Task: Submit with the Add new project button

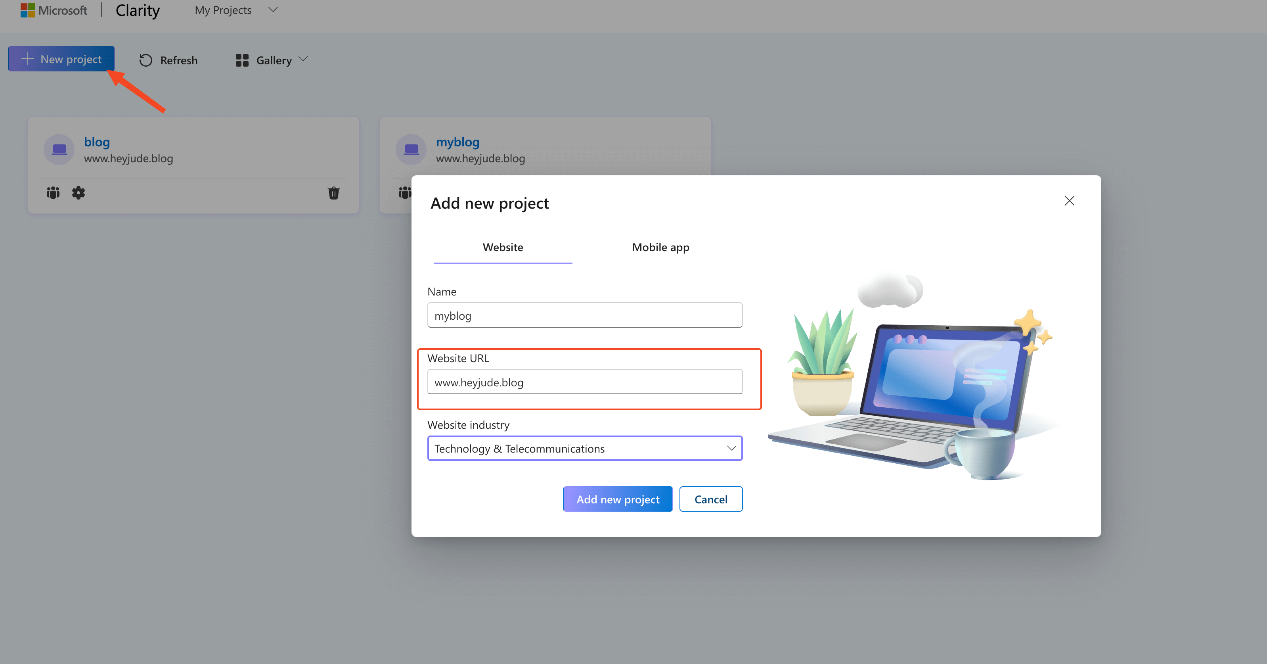Action: [618, 499]
